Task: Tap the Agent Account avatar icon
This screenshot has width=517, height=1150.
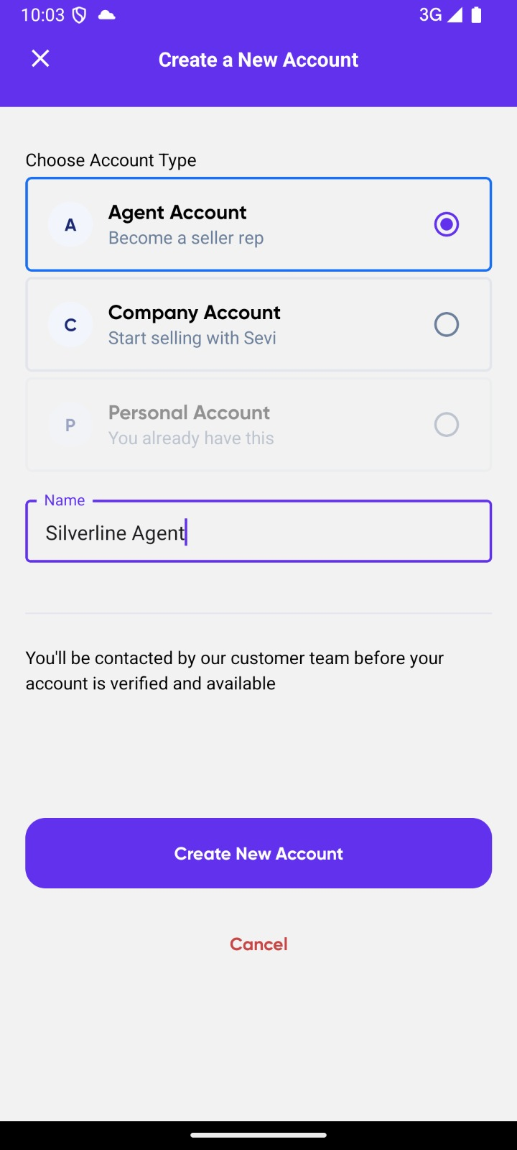Action: pyautogui.click(x=70, y=224)
